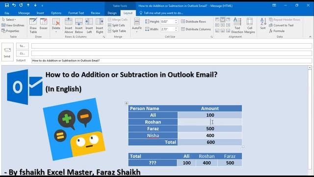Set alignment to Align Top Left
This screenshot has width=314, height=177.
[x=217, y=20]
